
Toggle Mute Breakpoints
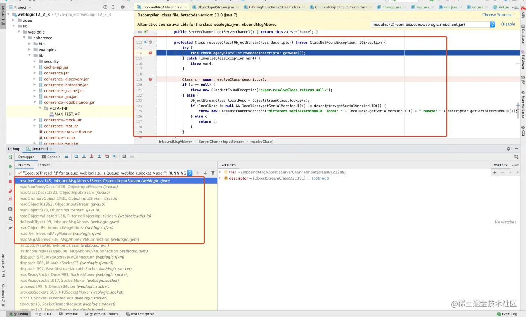10,199
